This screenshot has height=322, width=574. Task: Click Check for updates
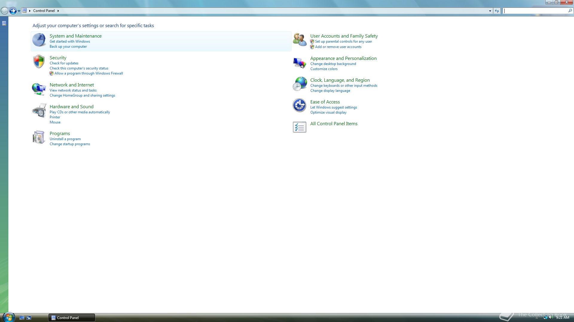(64, 63)
